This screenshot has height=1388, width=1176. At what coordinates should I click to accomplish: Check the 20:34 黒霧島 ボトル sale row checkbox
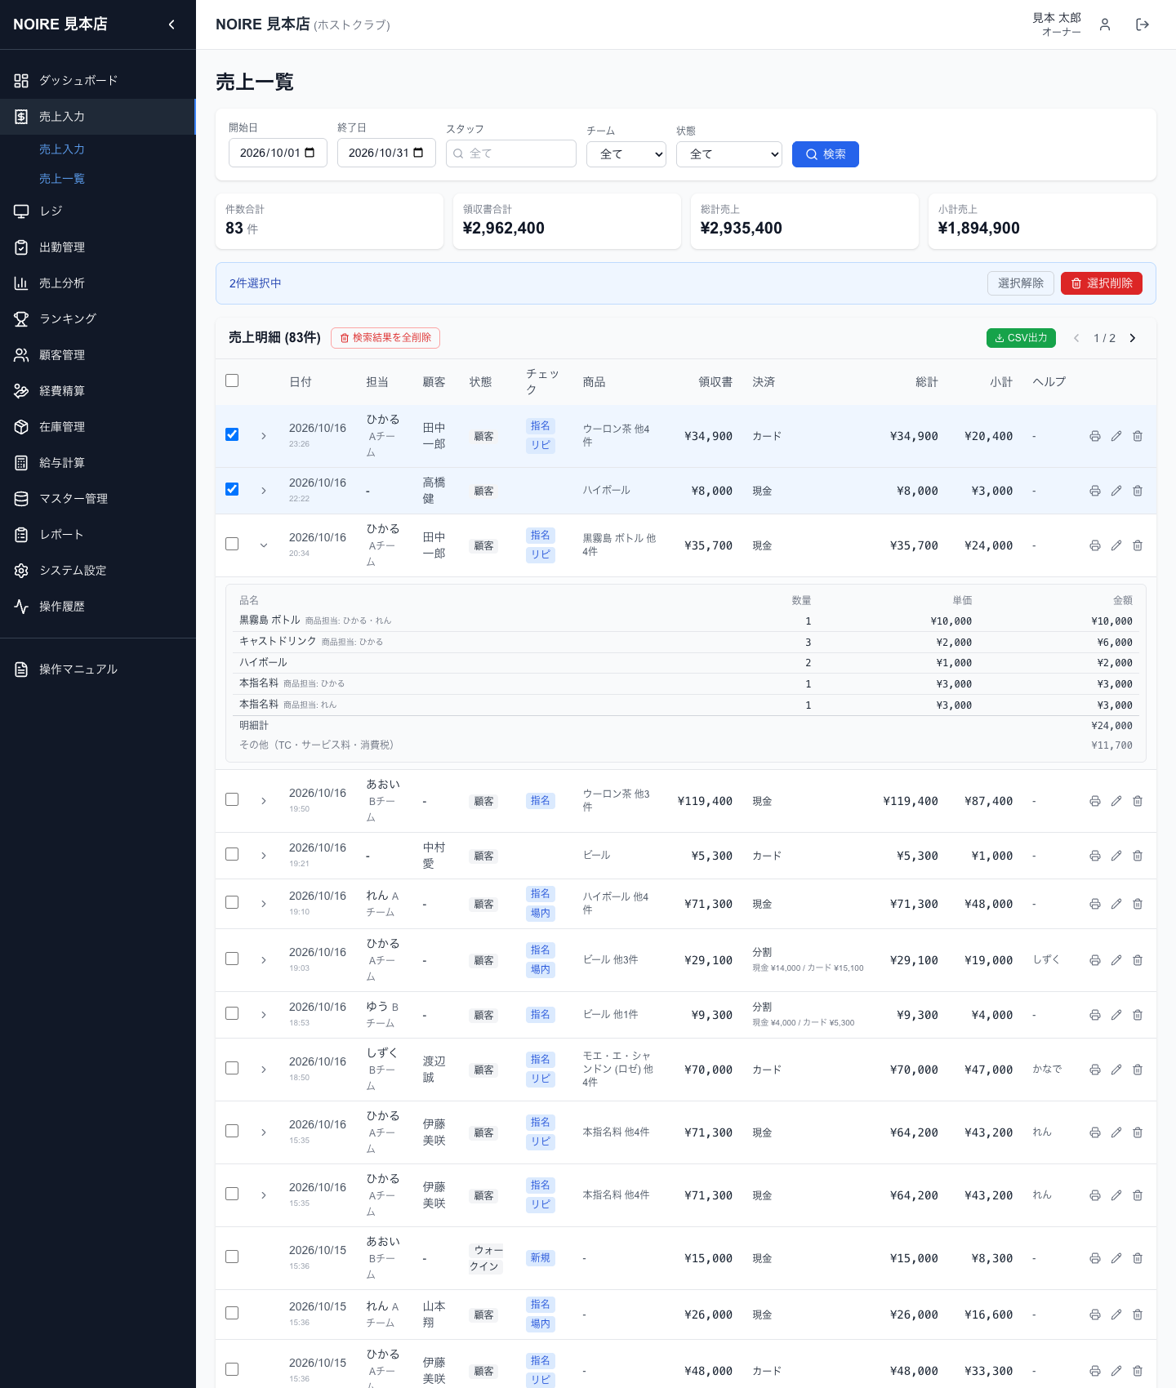pos(232,544)
